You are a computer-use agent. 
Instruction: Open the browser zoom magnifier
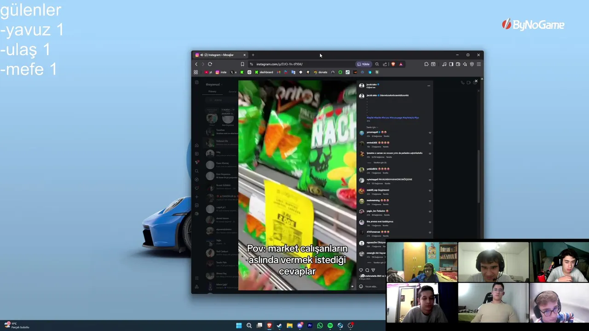(377, 64)
